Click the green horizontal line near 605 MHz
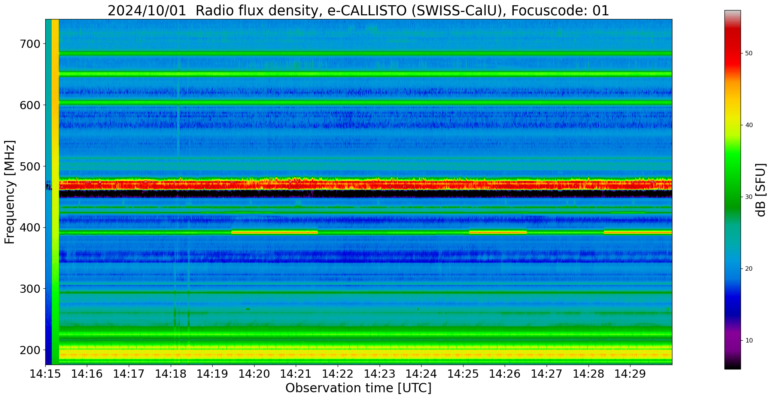Screen dimensions: 772x399 365,102
